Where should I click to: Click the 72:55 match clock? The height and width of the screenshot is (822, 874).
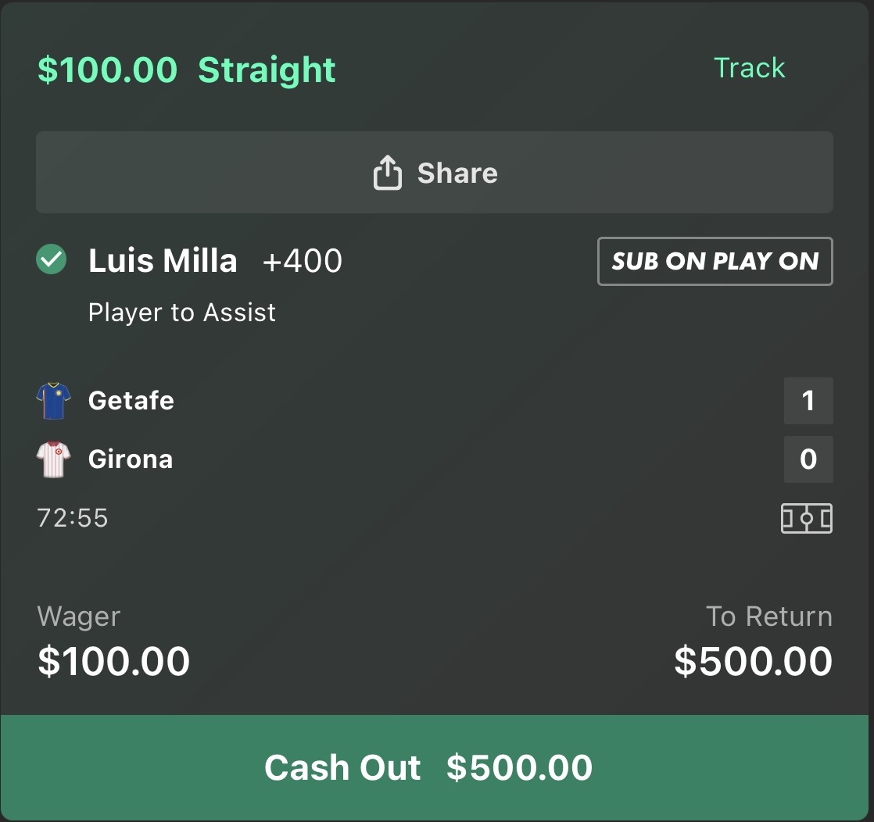click(x=73, y=518)
